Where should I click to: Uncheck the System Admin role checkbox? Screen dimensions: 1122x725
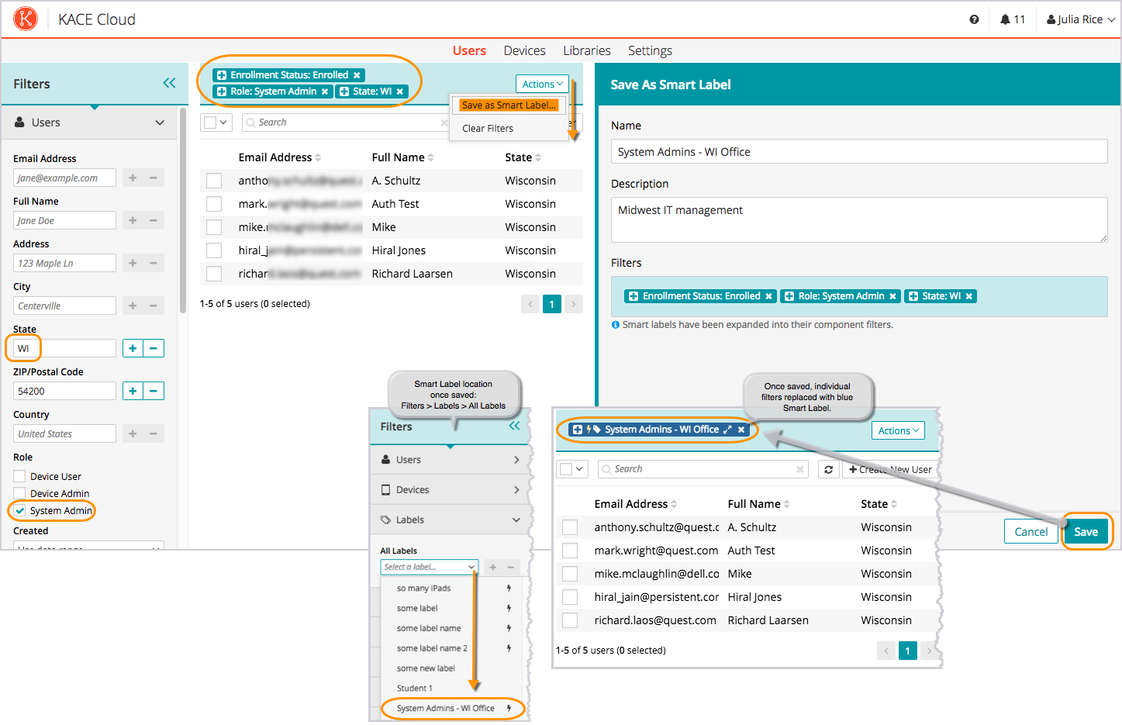(20, 510)
